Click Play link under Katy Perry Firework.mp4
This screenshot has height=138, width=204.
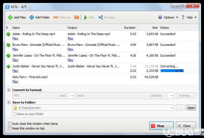point(15,81)
